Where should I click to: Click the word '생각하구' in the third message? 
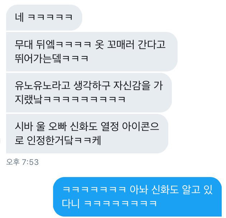[x=92, y=85]
